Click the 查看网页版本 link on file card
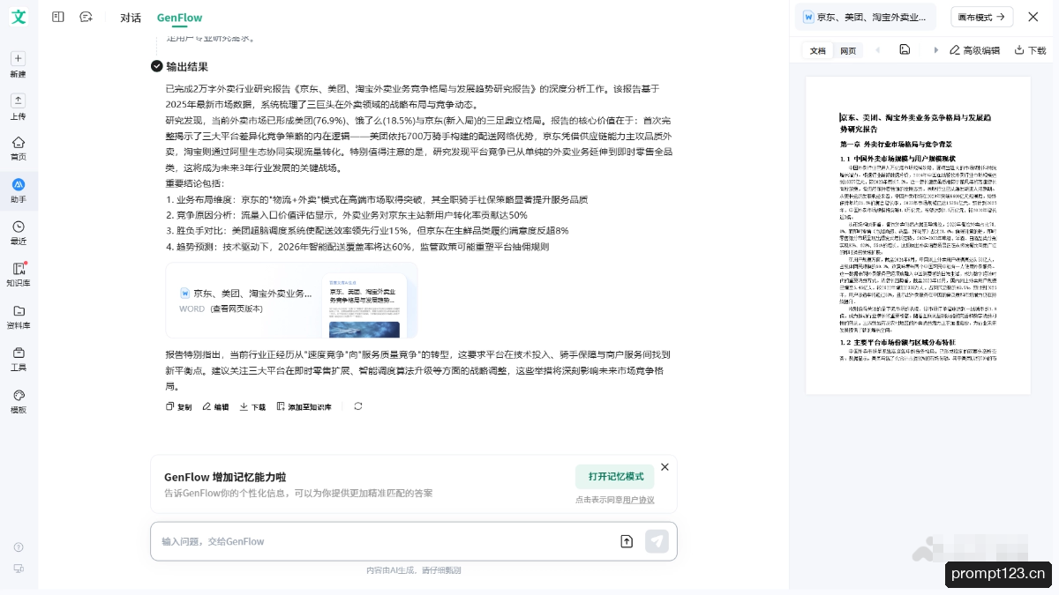Screen dimensions: 1059x595 pyautogui.click(x=236, y=309)
